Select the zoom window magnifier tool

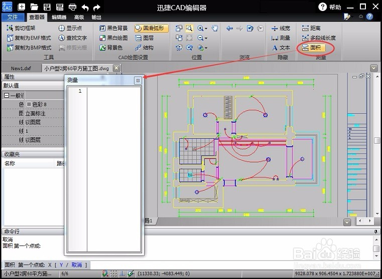pyautogui.click(x=189, y=29)
